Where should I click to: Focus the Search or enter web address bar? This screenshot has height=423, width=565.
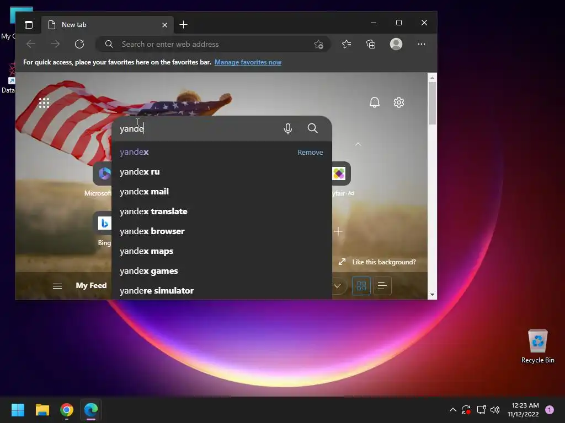tap(212, 44)
